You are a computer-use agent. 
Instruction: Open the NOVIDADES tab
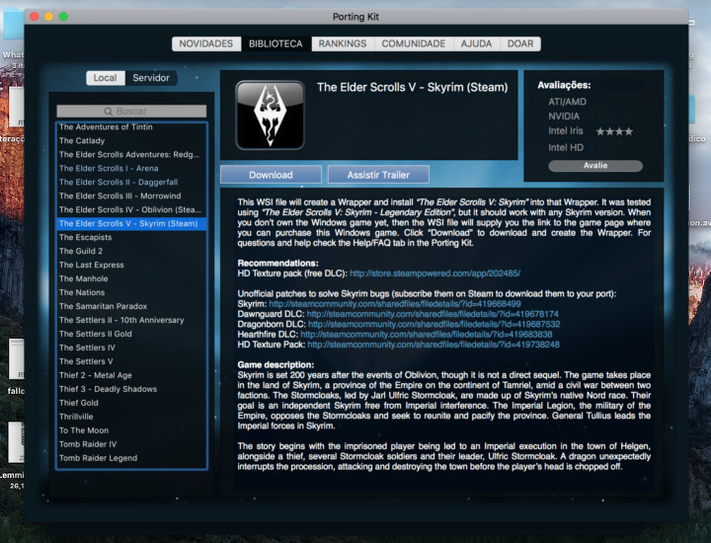tap(205, 44)
